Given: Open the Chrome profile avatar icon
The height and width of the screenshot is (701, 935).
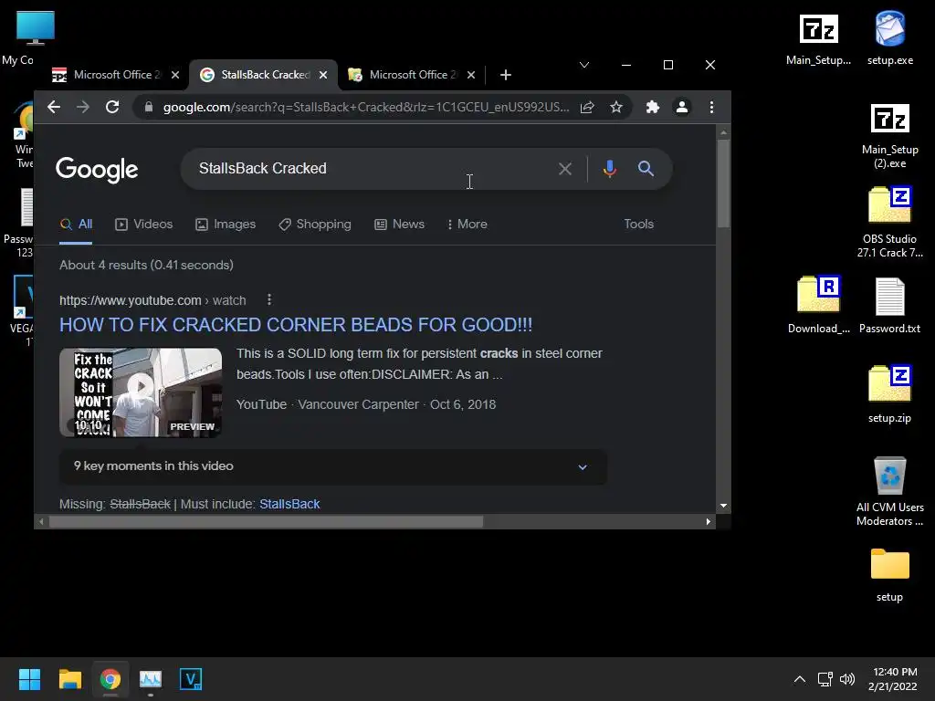Looking at the screenshot, I should pos(681,108).
